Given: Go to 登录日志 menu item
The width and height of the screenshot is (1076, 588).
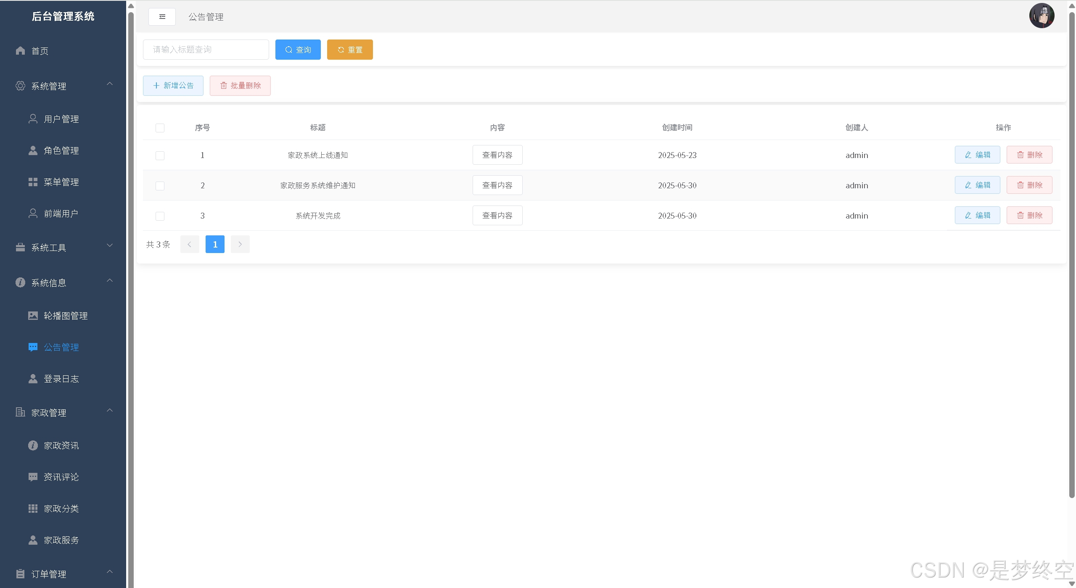Looking at the screenshot, I should (x=61, y=379).
